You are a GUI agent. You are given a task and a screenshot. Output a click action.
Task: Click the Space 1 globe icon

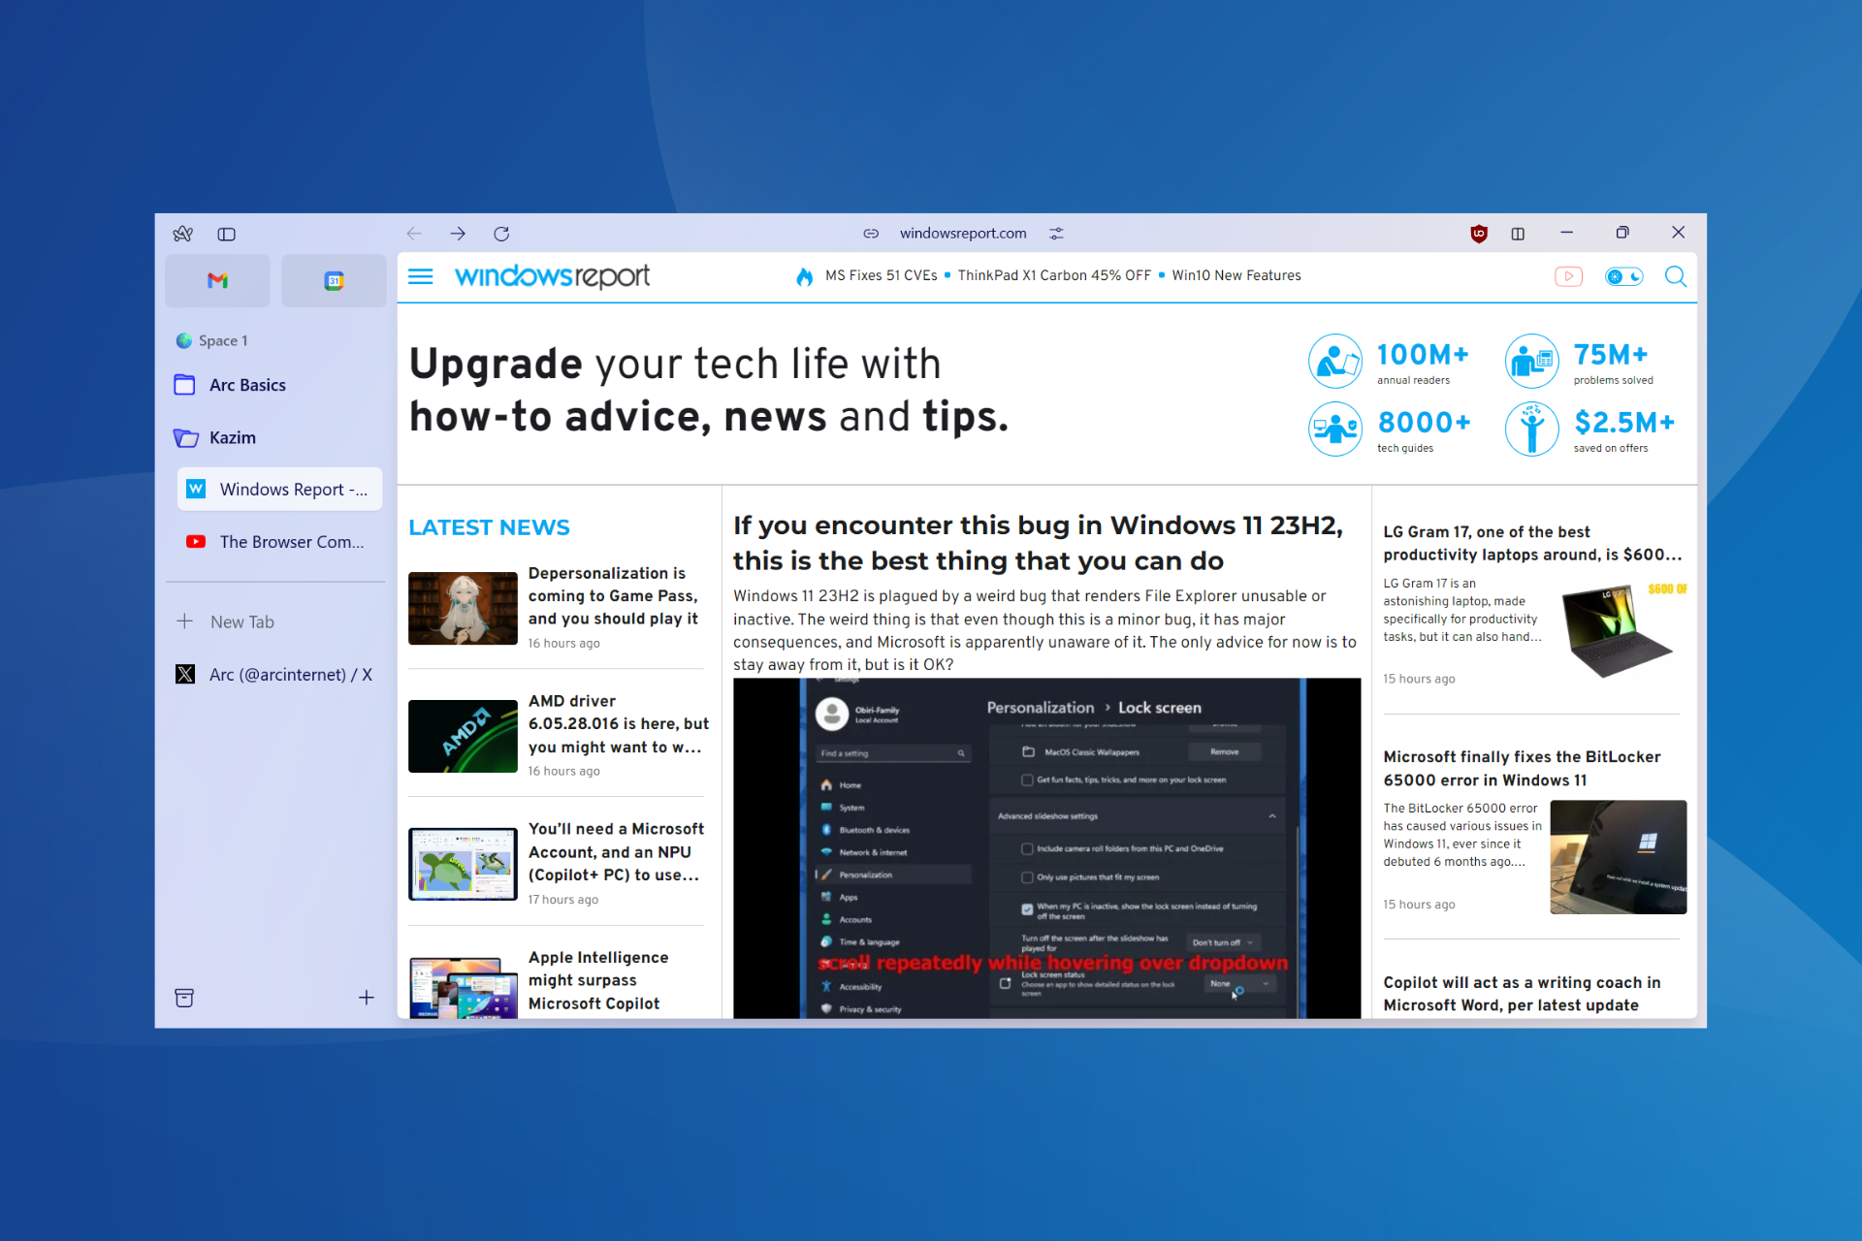click(183, 340)
